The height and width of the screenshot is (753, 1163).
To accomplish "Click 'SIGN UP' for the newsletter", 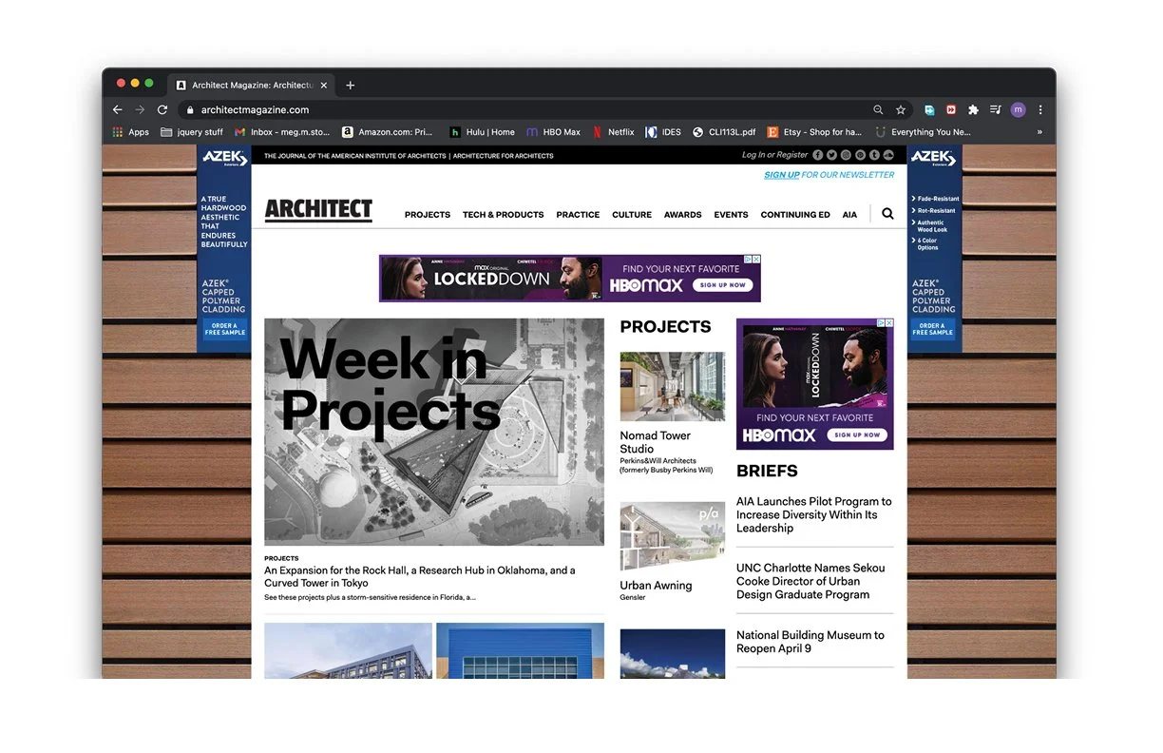I will pos(782,175).
